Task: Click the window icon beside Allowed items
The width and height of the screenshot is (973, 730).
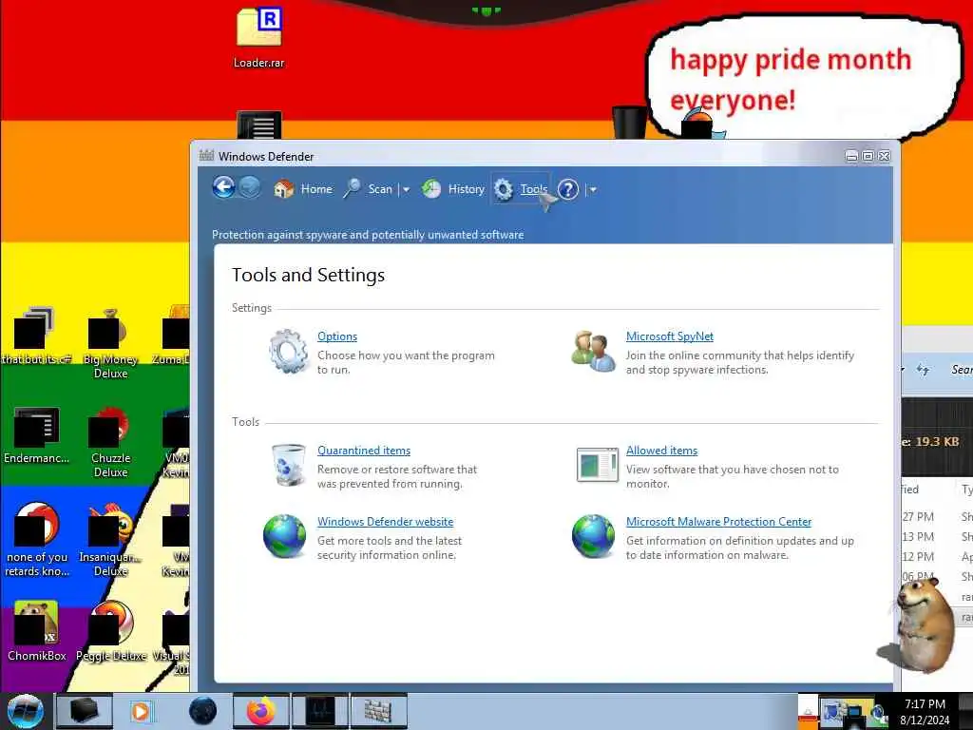Action: pyautogui.click(x=597, y=465)
